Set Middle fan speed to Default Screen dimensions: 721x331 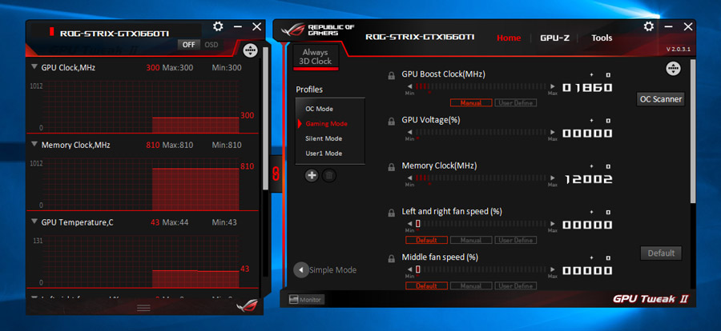(x=426, y=286)
